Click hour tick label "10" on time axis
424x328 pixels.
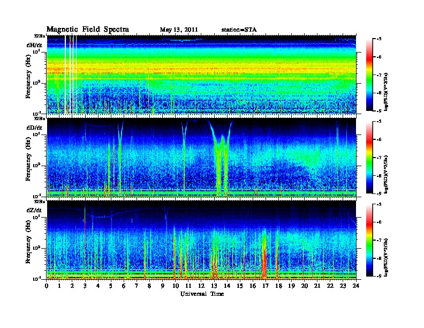(x=176, y=286)
